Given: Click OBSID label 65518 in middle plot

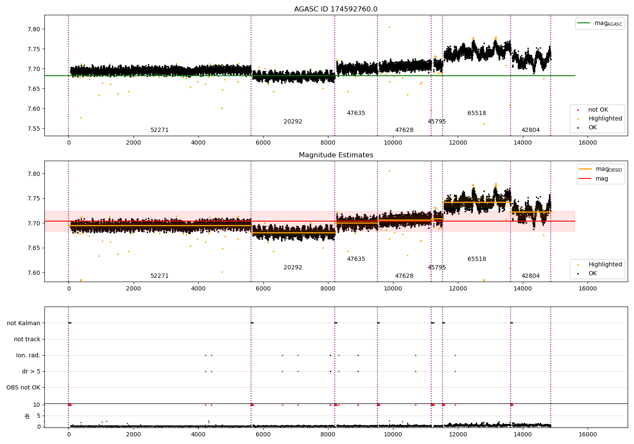Looking at the screenshot, I should tap(477, 259).
